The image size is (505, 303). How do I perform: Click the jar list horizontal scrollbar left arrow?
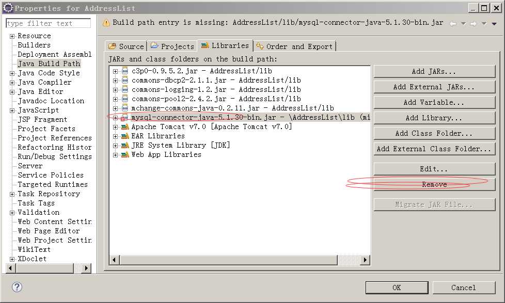[x=114, y=260]
